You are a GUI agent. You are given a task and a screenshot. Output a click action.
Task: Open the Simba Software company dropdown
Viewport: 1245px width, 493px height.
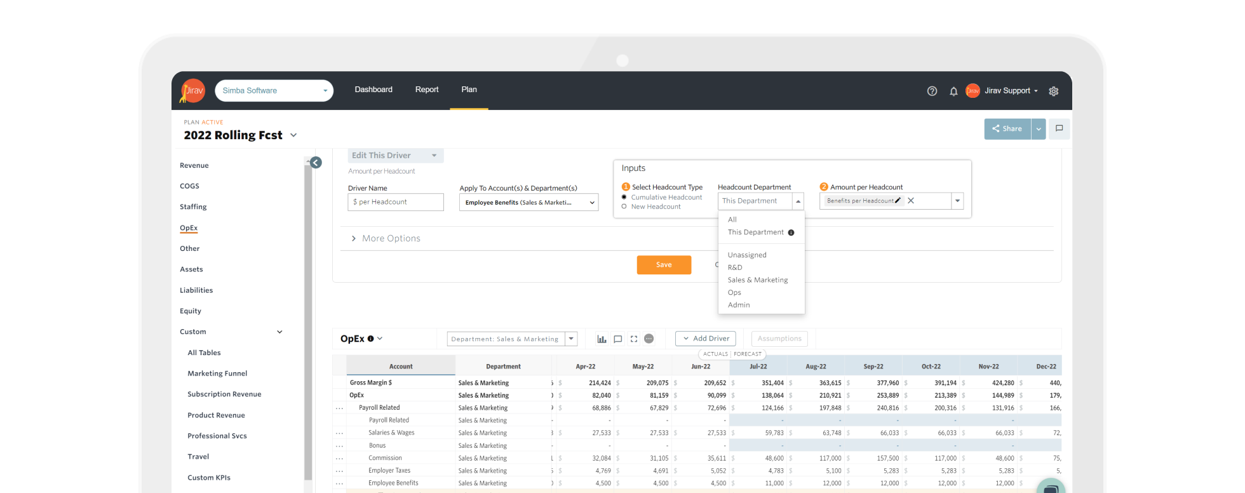click(x=274, y=91)
